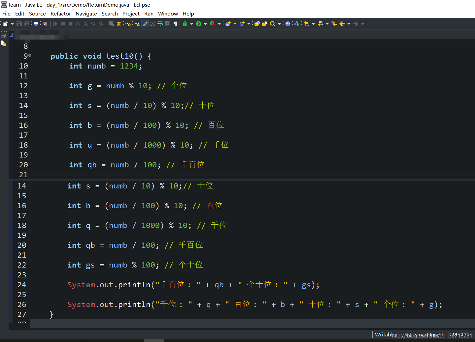Click the Forward navigation grey arrow
This screenshot has height=342, width=475.
pyautogui.click(x=356, y=24)
